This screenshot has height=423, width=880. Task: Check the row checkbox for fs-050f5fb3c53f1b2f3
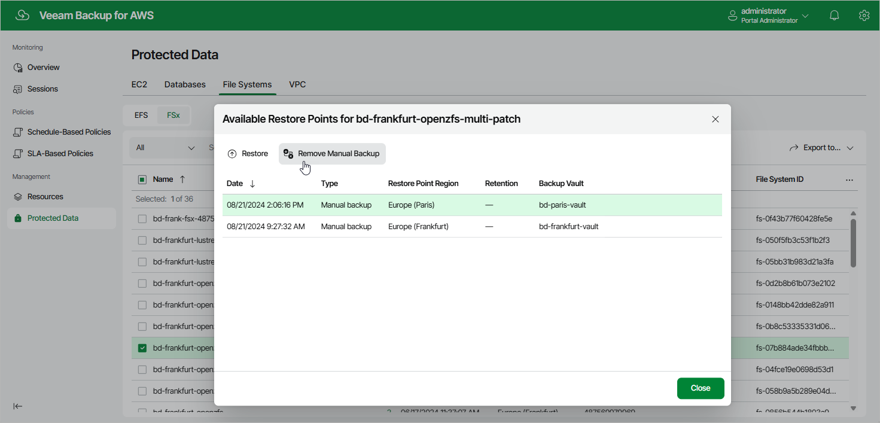click(x=142, y=241)
